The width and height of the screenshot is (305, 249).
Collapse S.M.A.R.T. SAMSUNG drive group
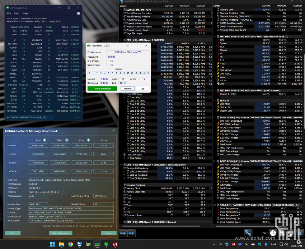point(215,205)
